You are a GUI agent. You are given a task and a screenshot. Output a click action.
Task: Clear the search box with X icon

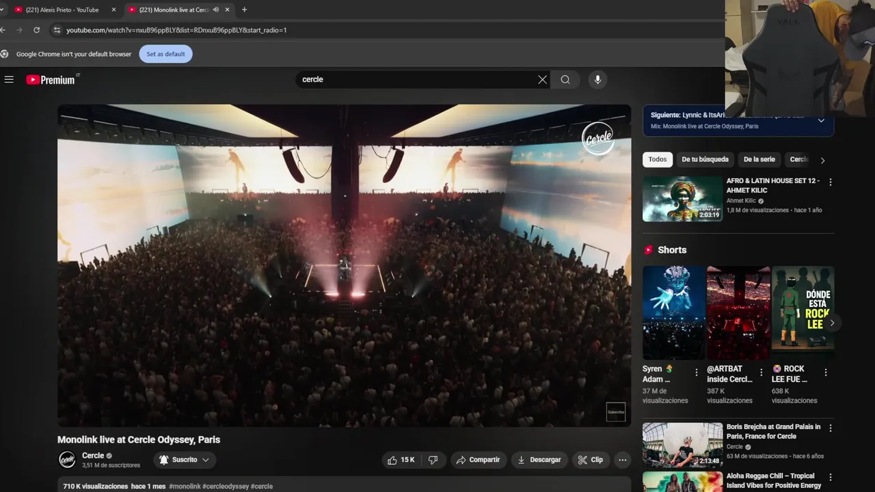(x=542, y=79)
